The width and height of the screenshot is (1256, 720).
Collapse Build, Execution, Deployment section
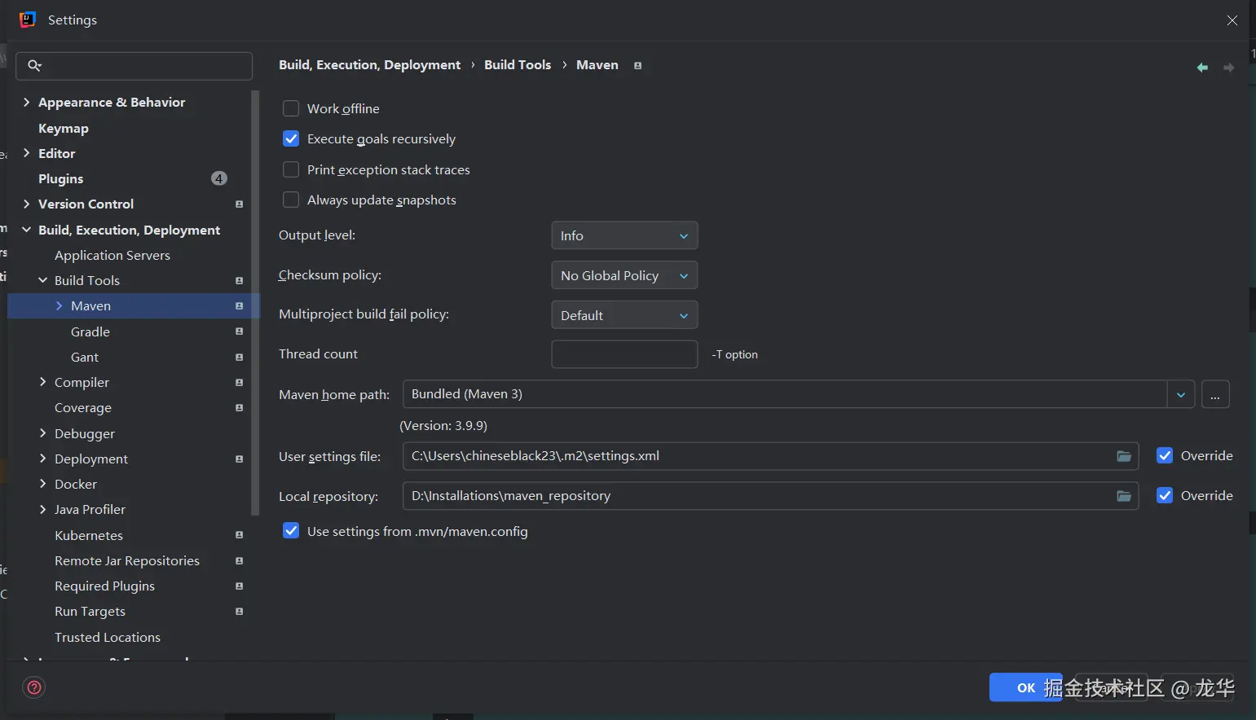tap(26, 230)
